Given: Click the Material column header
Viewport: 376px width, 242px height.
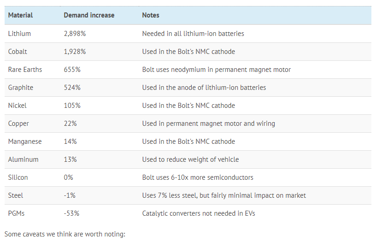Looking at the screenshot, I should pyautogui.click(x=20, y=15).
